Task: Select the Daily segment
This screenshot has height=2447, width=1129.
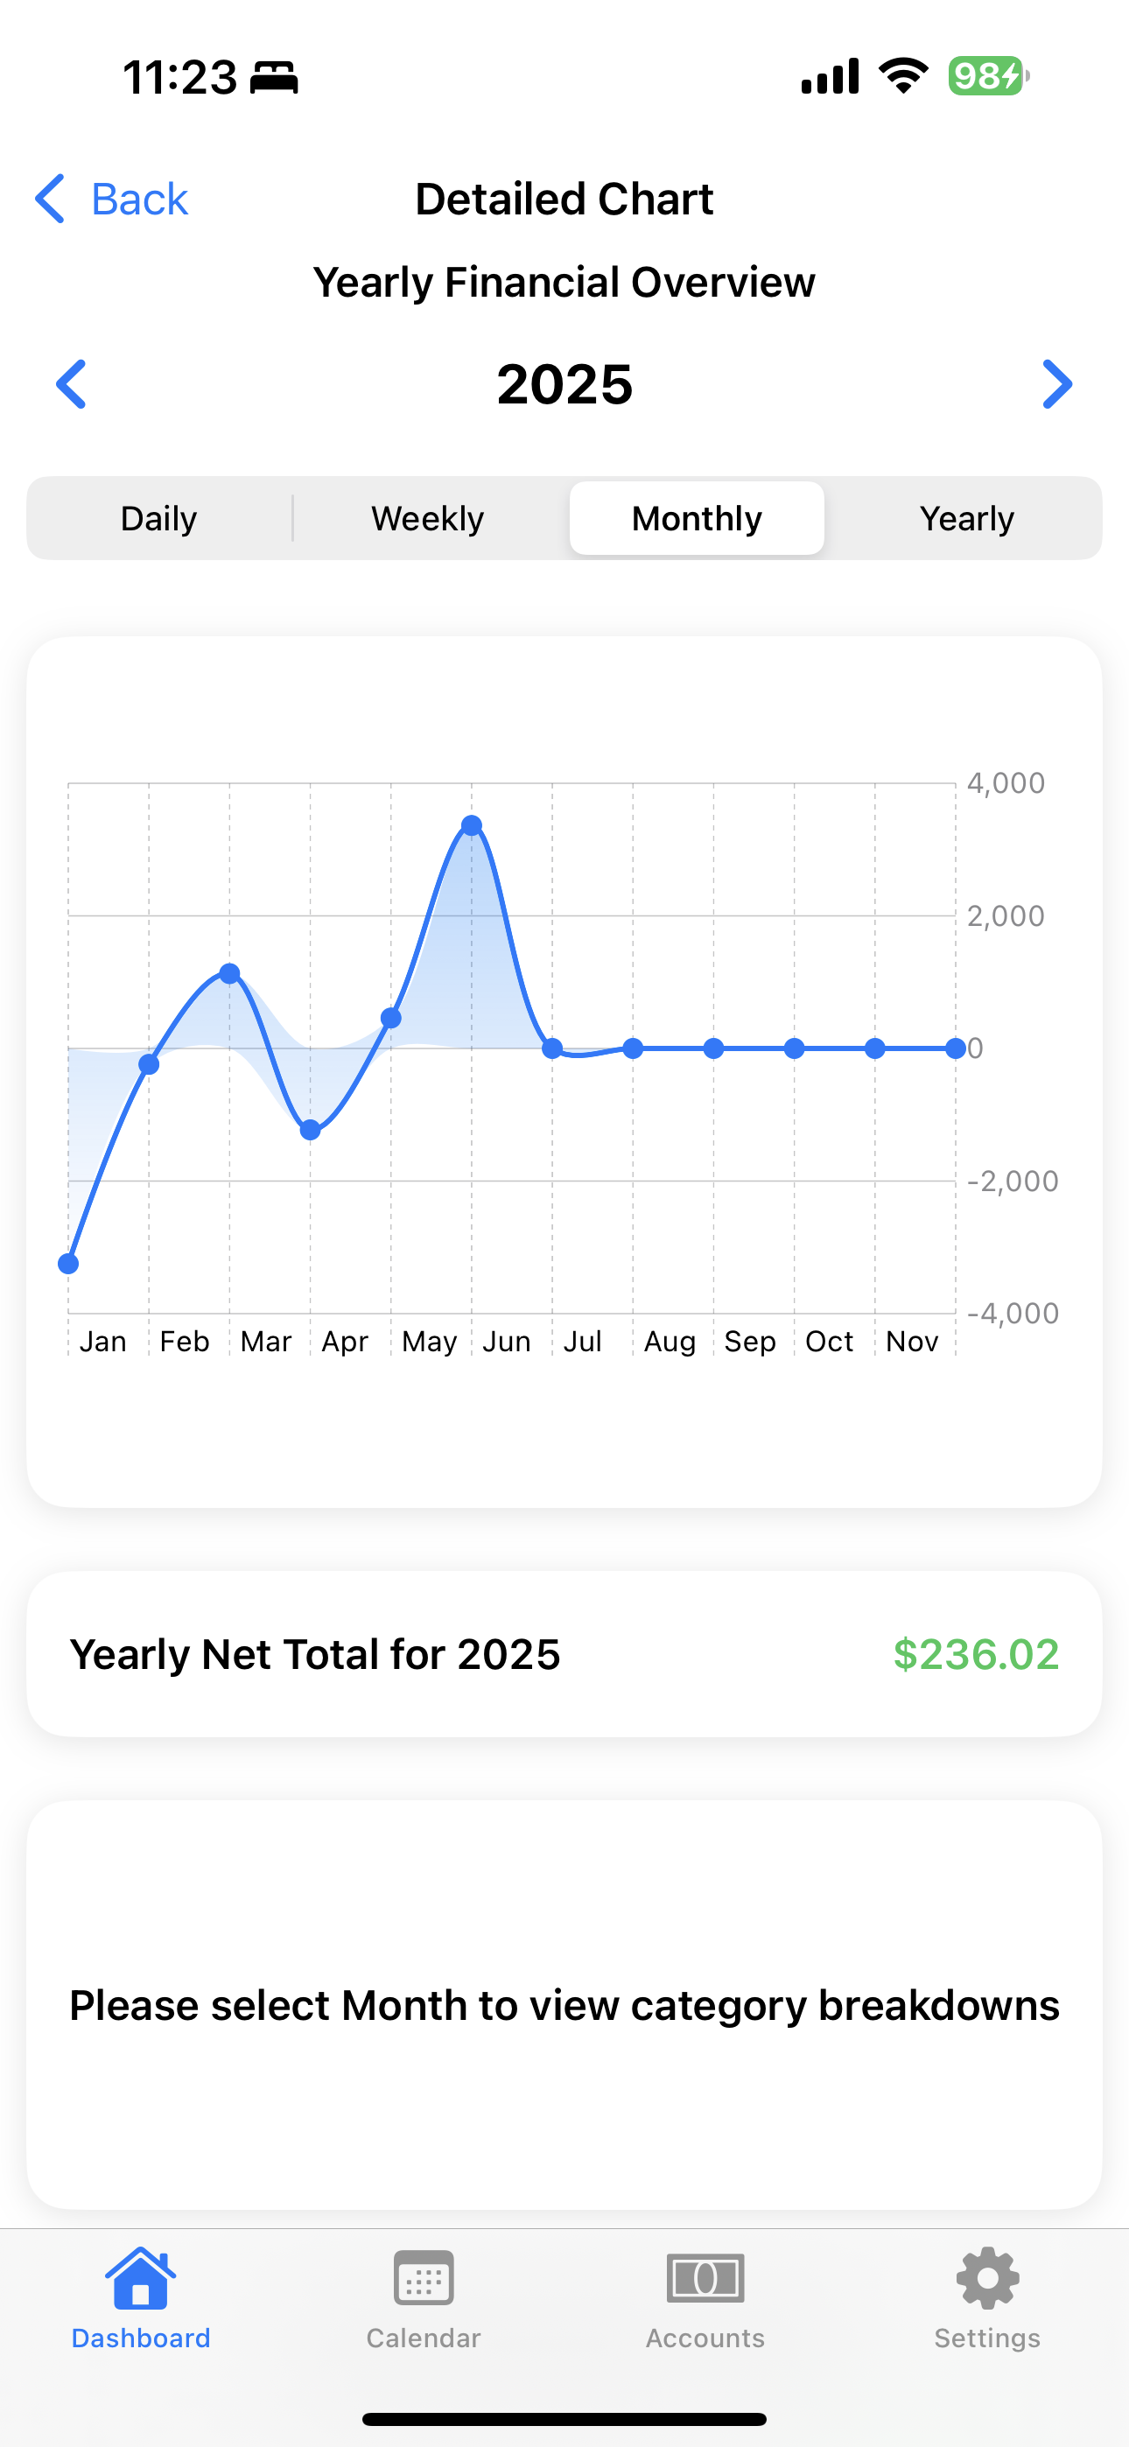Action: [158, 519]
